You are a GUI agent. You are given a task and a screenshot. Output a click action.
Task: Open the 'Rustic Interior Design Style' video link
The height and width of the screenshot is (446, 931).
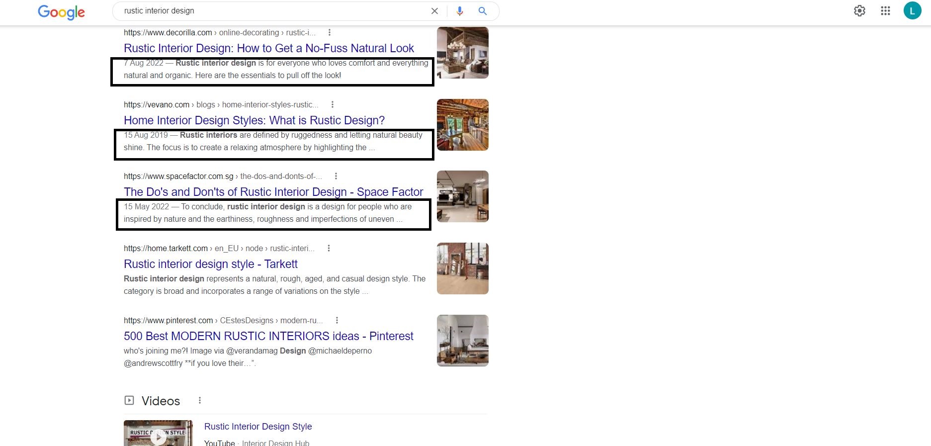coord(258,427)
